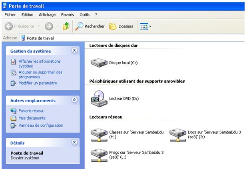Open the Fichier menu

(x=10, y=15)
